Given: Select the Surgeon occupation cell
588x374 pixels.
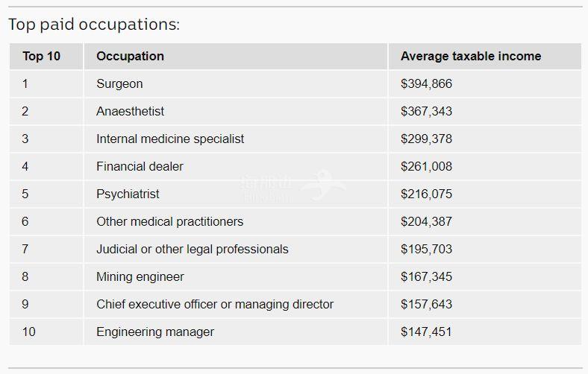Looking at the screenshot, I should pos(119,84).
